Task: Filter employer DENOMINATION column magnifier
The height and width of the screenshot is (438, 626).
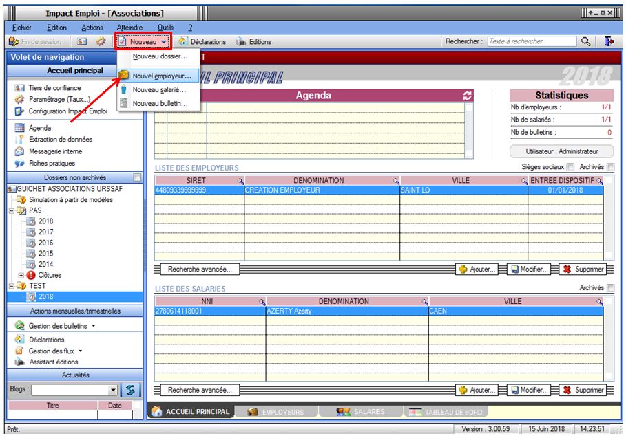Action: pos(396,181)
